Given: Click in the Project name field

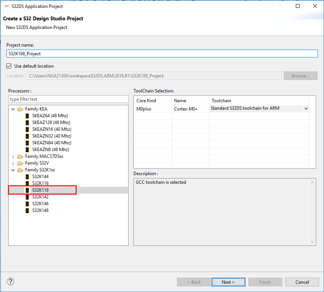Looking at the screenshot, I should (x=162, y=54).
